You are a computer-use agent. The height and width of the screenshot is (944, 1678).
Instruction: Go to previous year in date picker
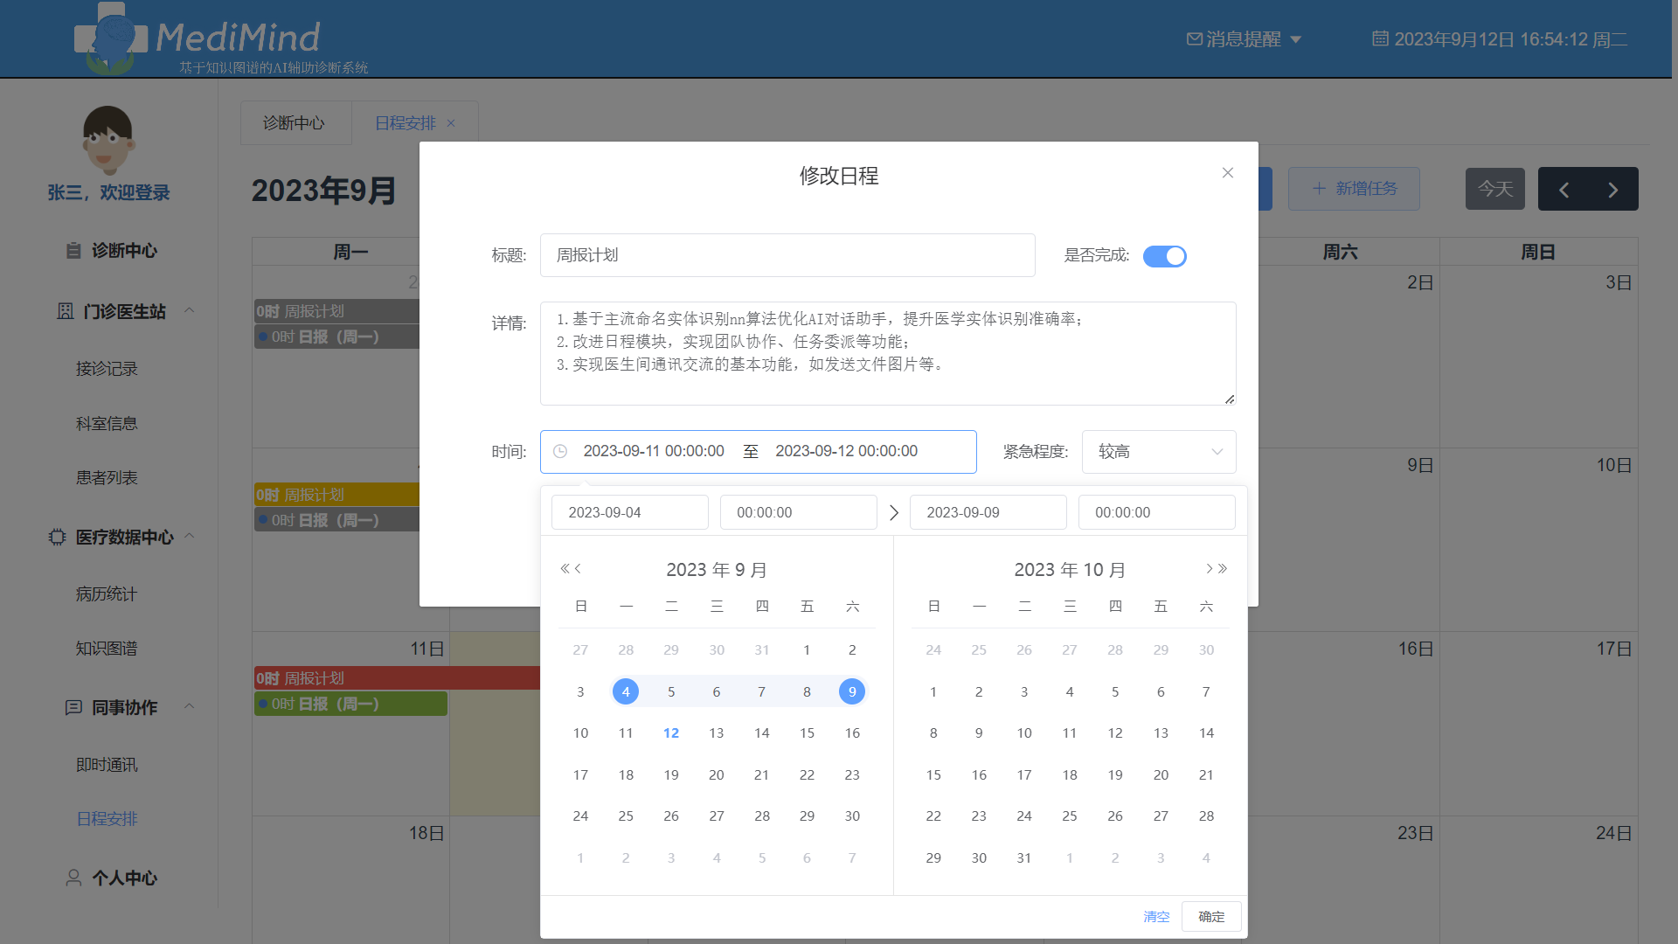pyautogui.click(x=565, y=569)
